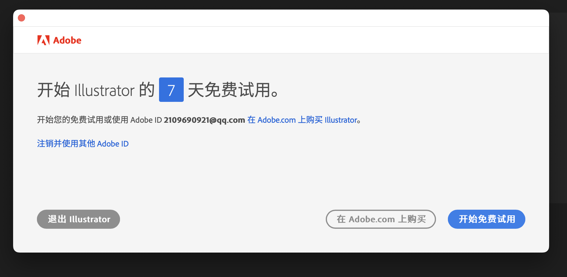Click the blue start-trial button on right
This screenshot has width=567, height=277.
486,219
